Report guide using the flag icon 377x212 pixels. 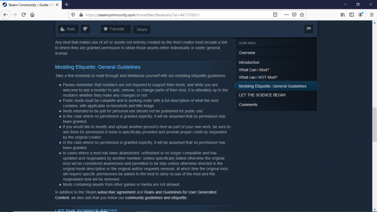pos(309,29)
